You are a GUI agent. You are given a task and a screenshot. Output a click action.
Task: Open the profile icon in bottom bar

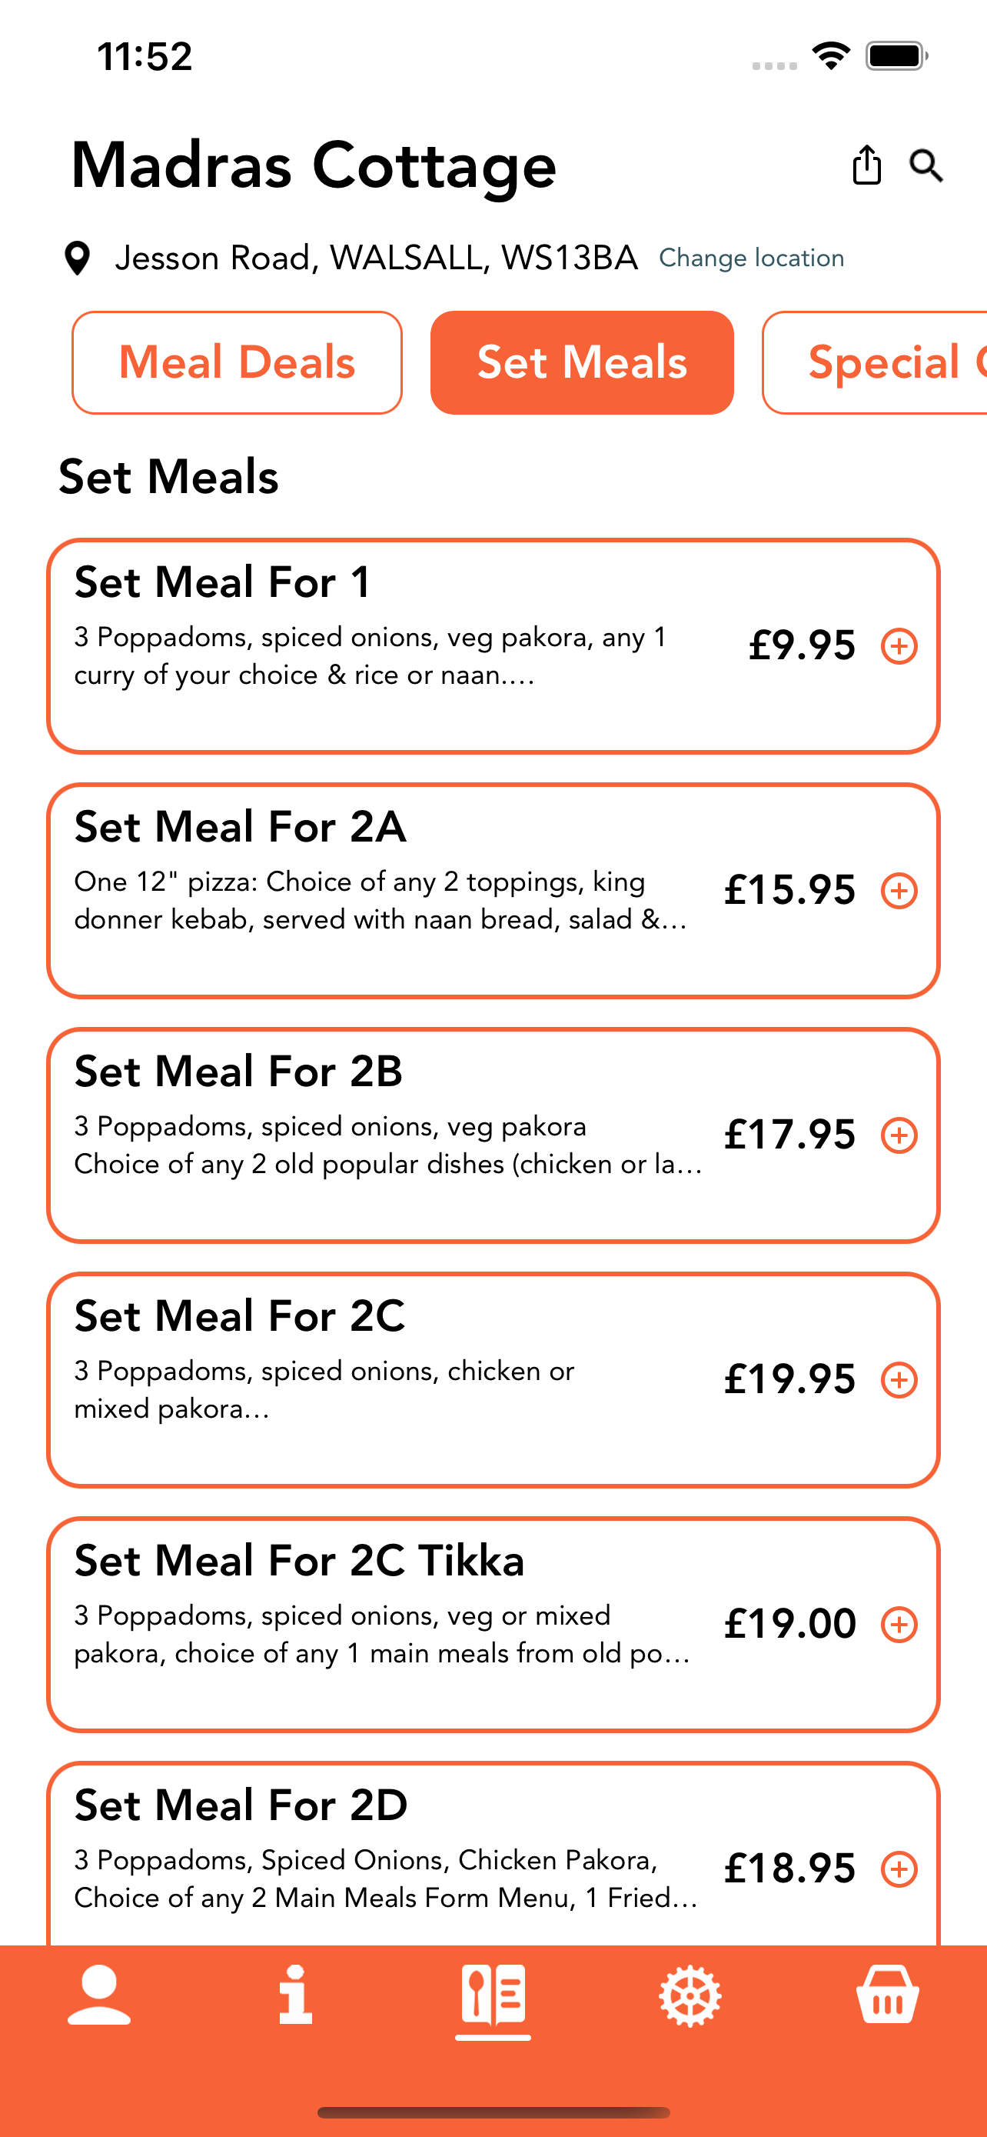pos(98,1995)
